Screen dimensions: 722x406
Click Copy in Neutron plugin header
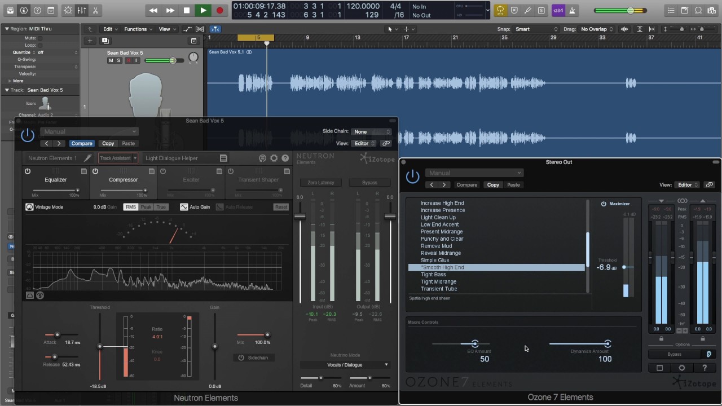(108, 143)
